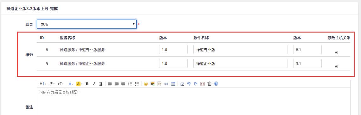Toggle 修改主机关系 checkbox for 禅道企业版服务
Screen dimensions: 361x115
pyautogui.click(x=336, y=66)
